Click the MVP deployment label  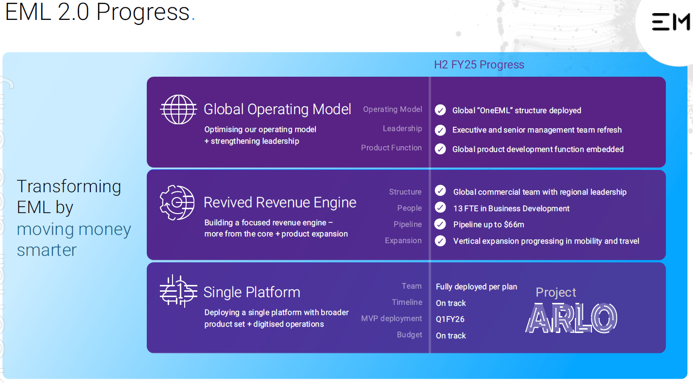[391, 318]
